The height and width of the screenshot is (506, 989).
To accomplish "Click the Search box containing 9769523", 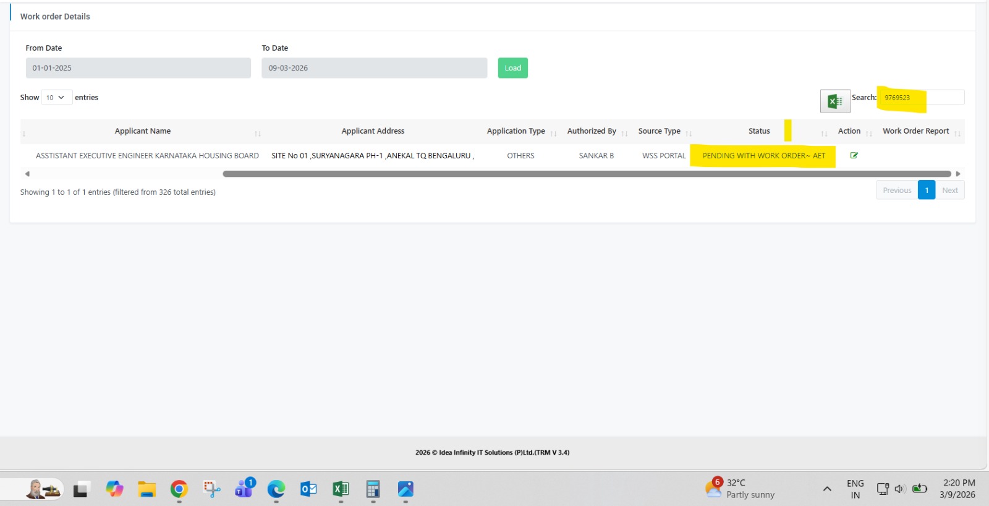I will 921,97.
